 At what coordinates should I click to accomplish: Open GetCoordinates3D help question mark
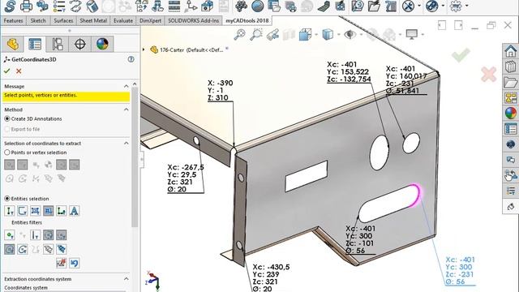131,59
